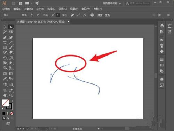This screenshot has width=174, height=131.
Task: Click the fill color swatch
Action: click(6, 103)
